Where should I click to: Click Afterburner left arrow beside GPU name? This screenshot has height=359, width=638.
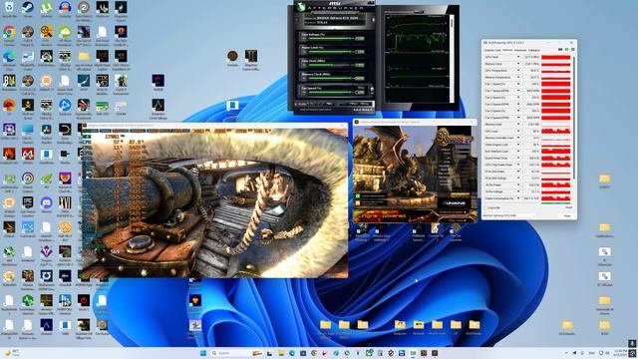297,20
